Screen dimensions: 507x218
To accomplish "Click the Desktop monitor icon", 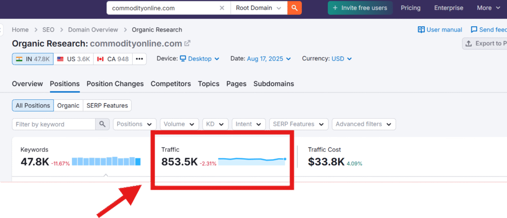I will click(183, 58).
